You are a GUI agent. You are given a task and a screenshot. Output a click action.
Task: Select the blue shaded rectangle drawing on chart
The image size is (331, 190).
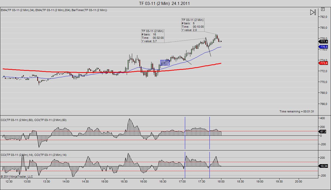165,63
